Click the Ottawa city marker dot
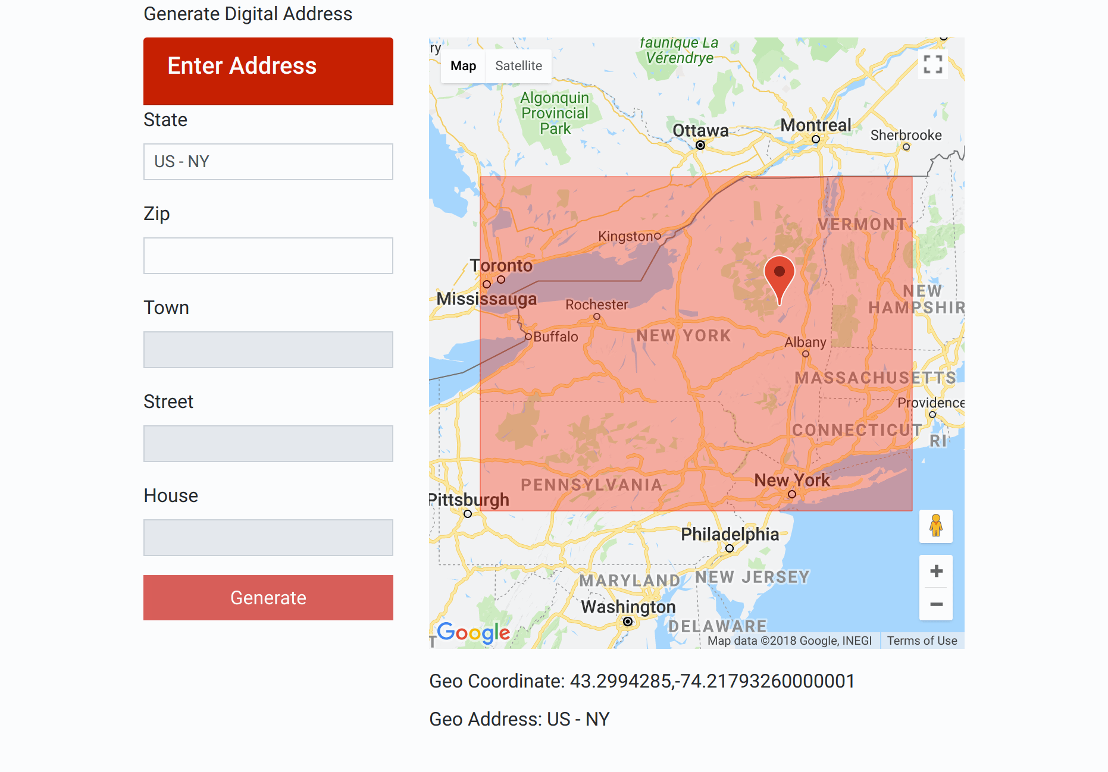This screenshot has width=1108, height=772. point(700,145)
